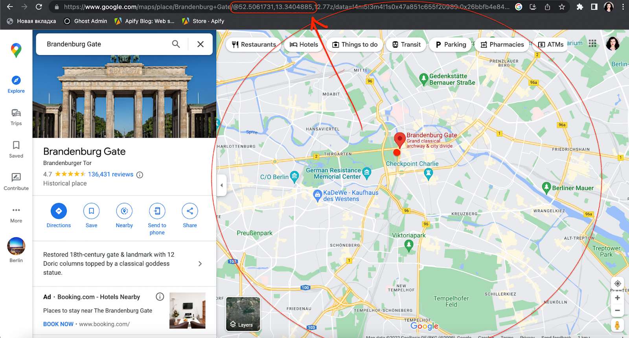Open the map Layers switcher

[243, 314]
